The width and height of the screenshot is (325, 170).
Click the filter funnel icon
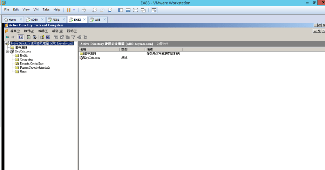(x=73, y=37)
